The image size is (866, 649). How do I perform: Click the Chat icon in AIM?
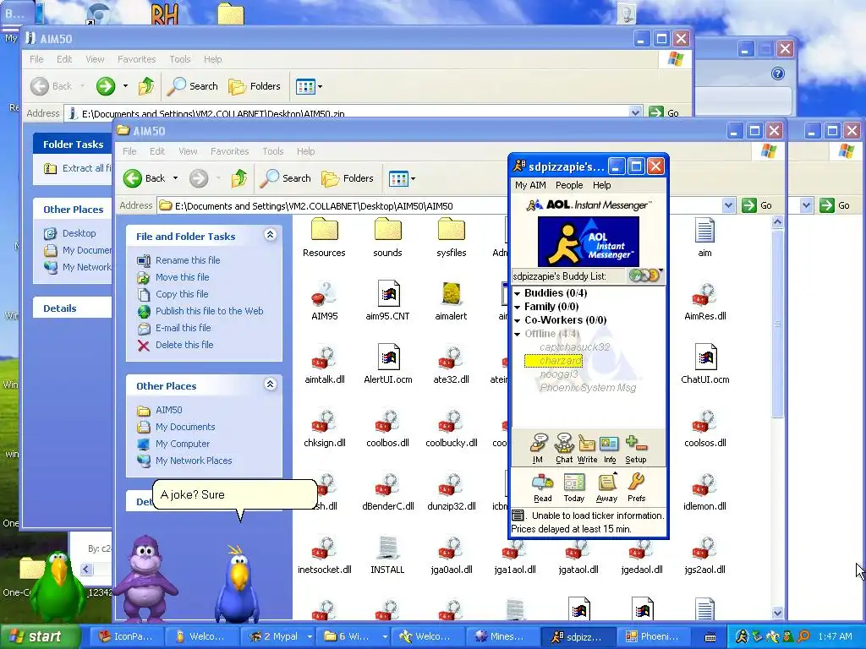[564, 448]
